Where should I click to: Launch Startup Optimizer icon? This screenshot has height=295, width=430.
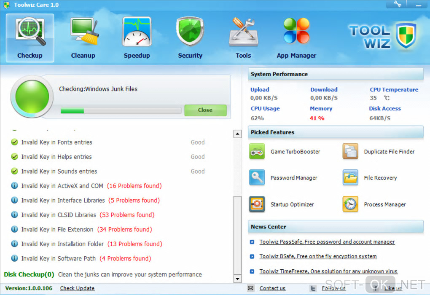257,204
